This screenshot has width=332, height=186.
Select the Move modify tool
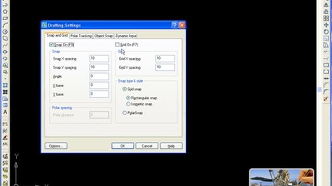point(326,25)
